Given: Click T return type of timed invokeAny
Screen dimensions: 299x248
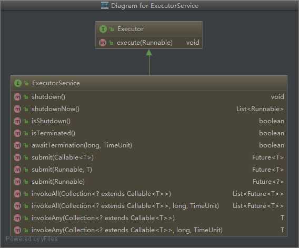Looking at the screenshot, I should pos(282,230).
